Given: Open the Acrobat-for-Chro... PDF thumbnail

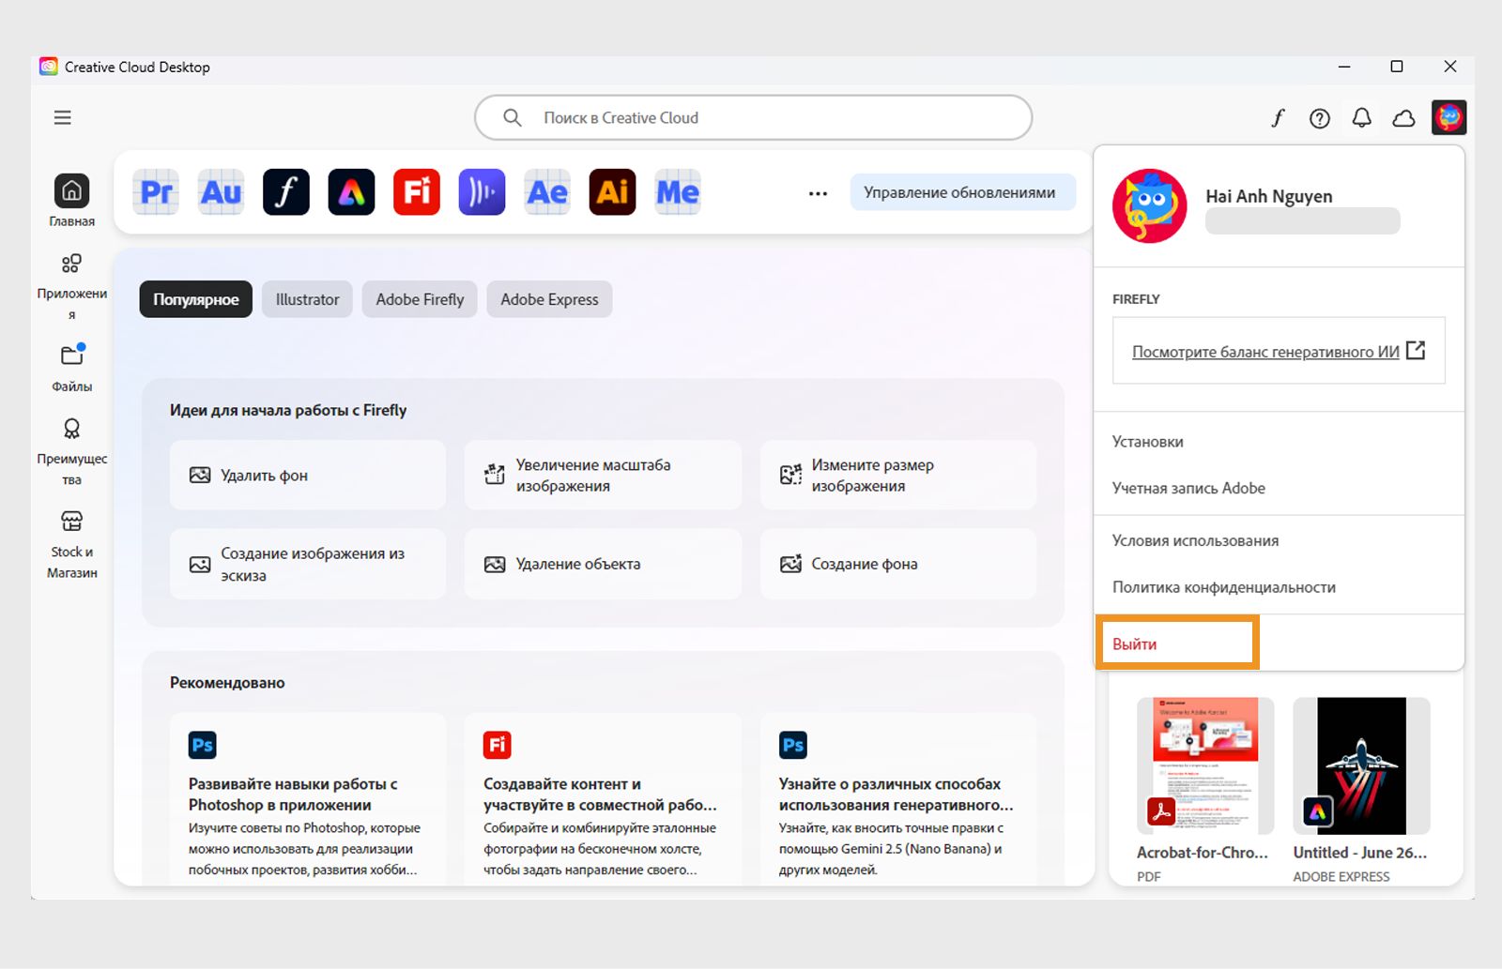Looking at the screenshot, I should click(x=1205, y=766).
